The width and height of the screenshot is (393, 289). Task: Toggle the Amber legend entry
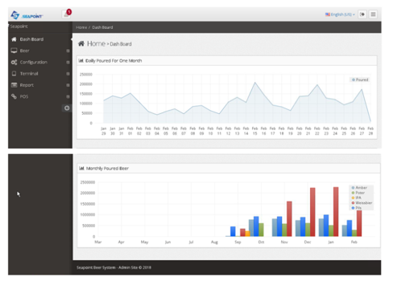pyautogui.click(x=359, y=188)
